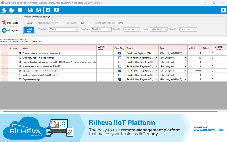Enable ReadOnly for register address 110
Image resolution: width=227 pixels, height=142 pixels.
point(120,57)
